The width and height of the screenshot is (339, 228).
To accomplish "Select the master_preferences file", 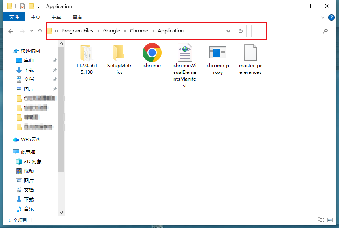I will (250, 60).
